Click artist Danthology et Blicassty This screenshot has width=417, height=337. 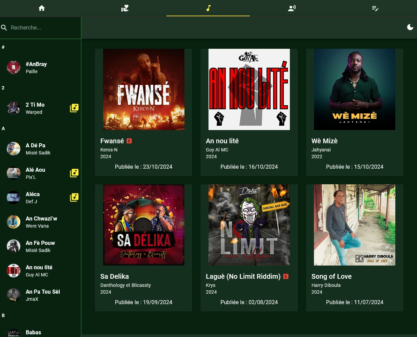pyautogui.click(x=125, y=285)
